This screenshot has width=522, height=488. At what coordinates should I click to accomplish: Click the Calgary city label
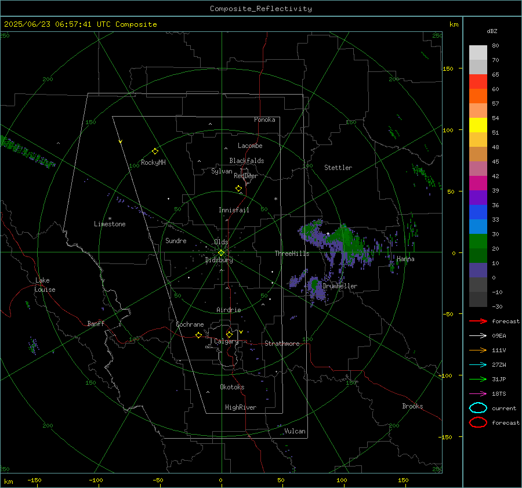coord(226,341)
